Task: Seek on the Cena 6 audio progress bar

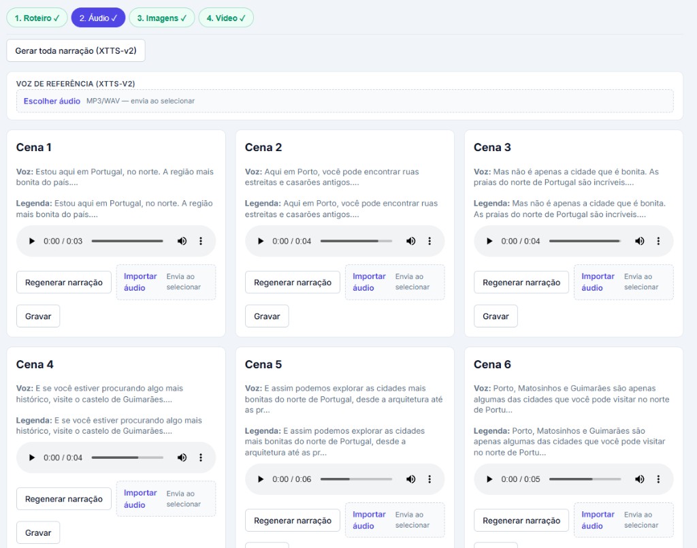Action: (585, 479)
